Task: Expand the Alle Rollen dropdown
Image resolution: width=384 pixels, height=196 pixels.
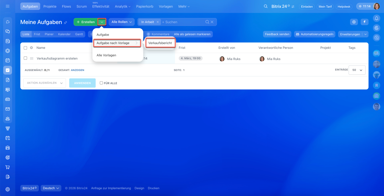Action: click(x=121, y=22)
